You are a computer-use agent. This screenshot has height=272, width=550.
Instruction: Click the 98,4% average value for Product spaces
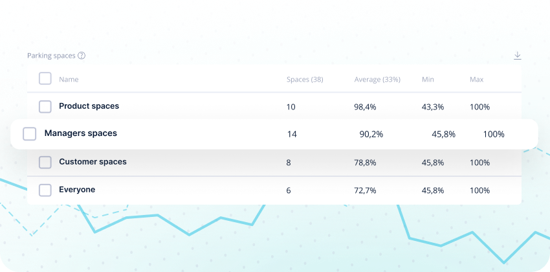coord(365,107)
